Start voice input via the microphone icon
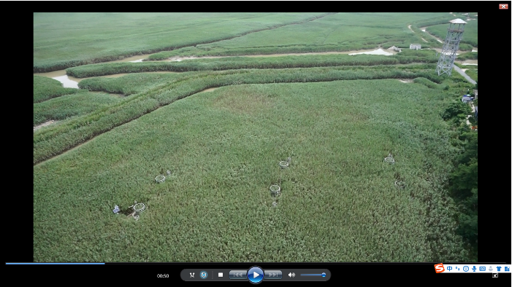 (474, 269)
